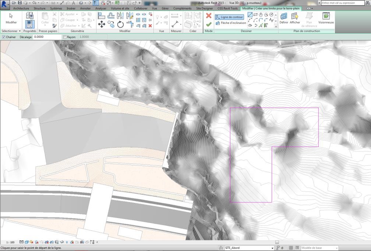The width and height of the screenshot is (371, 251).
Task: Select the Line draw tool
Action: (x=250, y=15)
